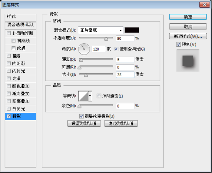
Task: Toggle 使用全局光(G) checkbox
Action: pyautogui.click(x=116, y=49)
